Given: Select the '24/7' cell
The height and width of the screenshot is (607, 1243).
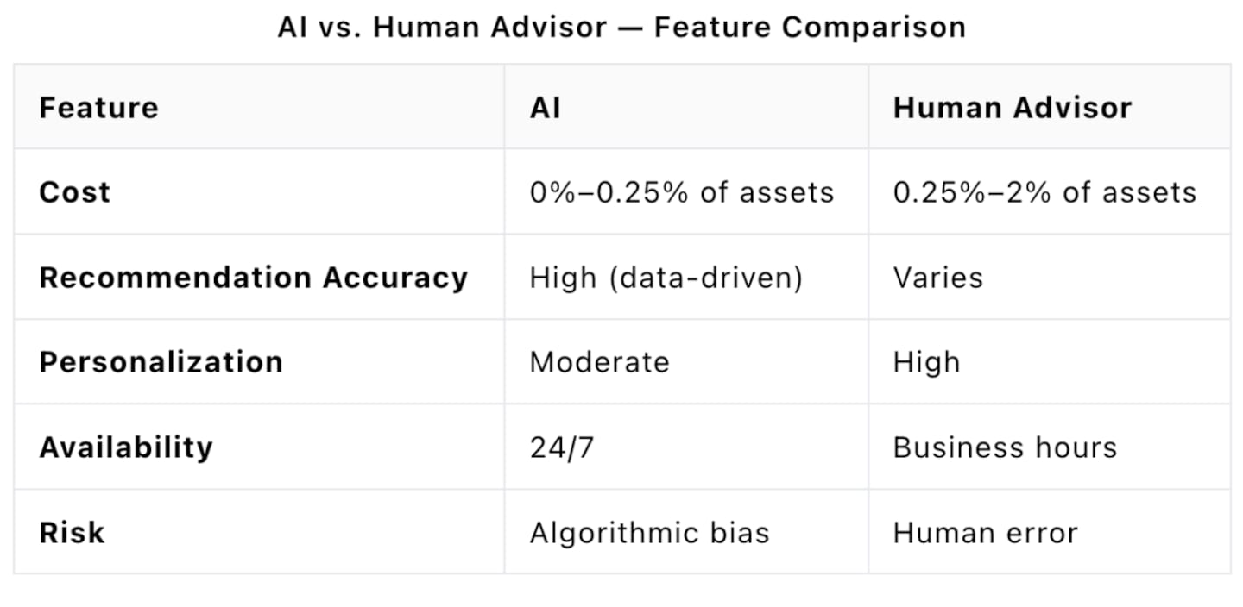Looking at the screenshot, I should click(x=561, y=447).
